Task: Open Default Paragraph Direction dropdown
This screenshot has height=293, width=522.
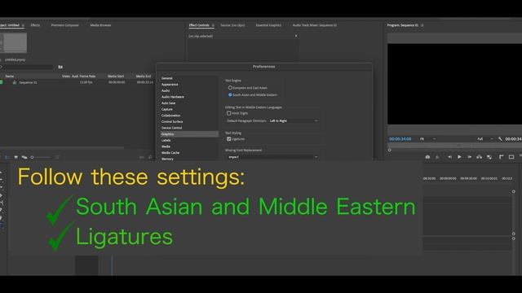Action: click(x=294, y=121)
